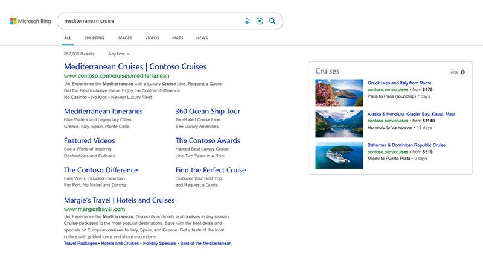483x258 pixels.
Task: Click the Alaska fjord cruise thumbnail
Action: point(339,124)
